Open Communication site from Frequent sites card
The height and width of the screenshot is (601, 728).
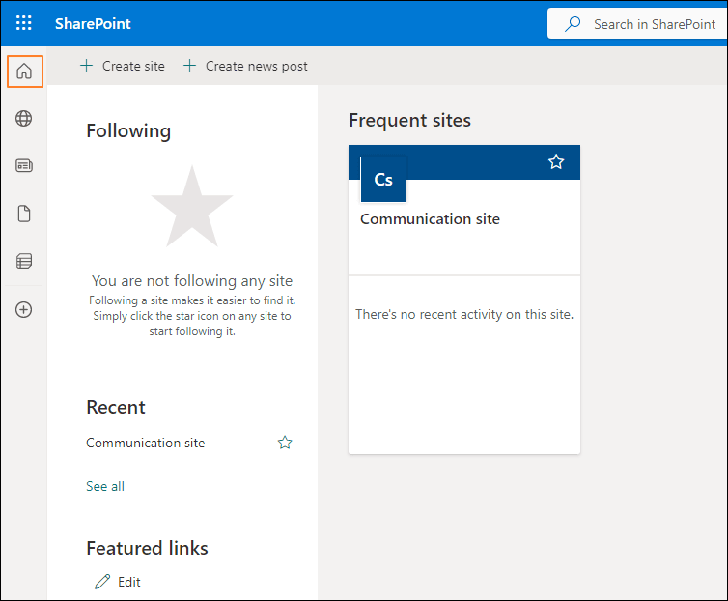point(430,219)
